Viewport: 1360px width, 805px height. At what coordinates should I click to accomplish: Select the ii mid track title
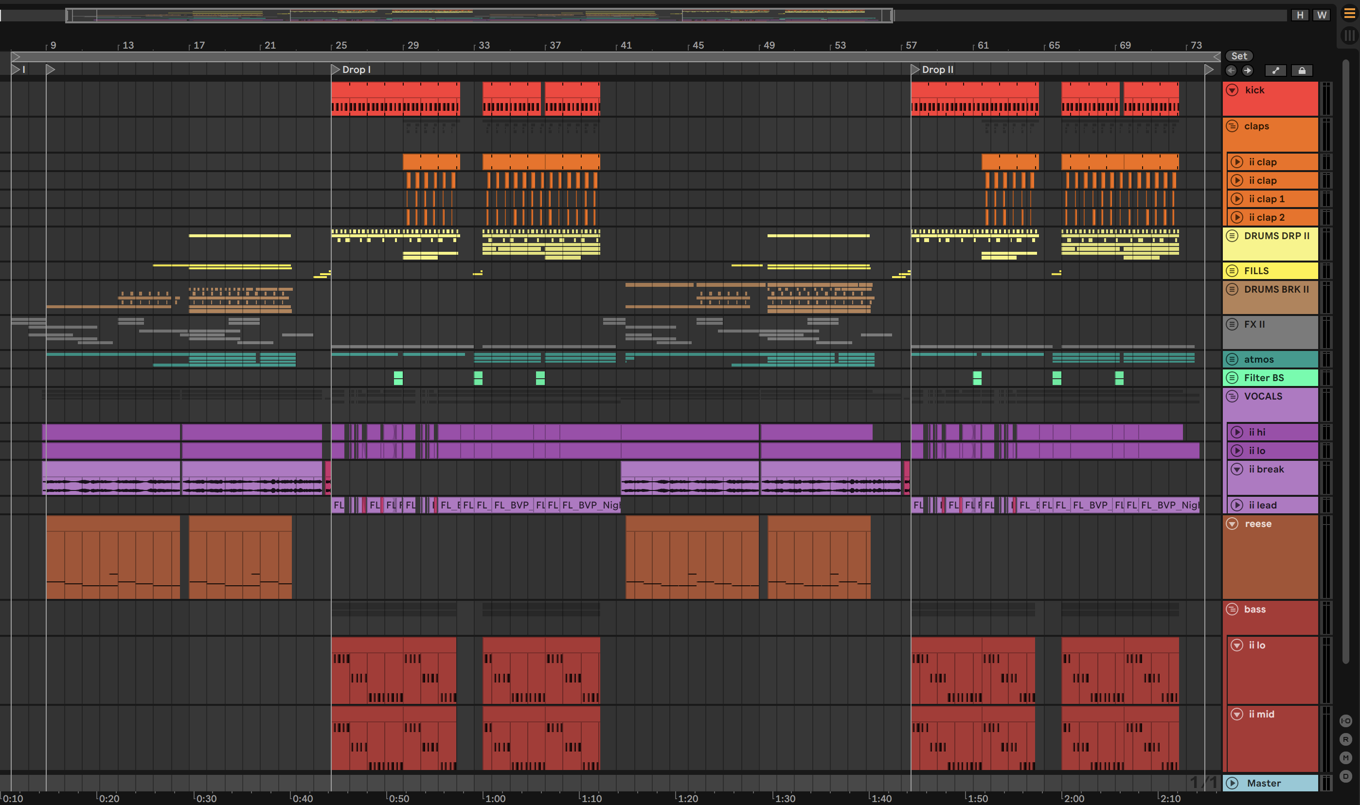[1261, 714]
